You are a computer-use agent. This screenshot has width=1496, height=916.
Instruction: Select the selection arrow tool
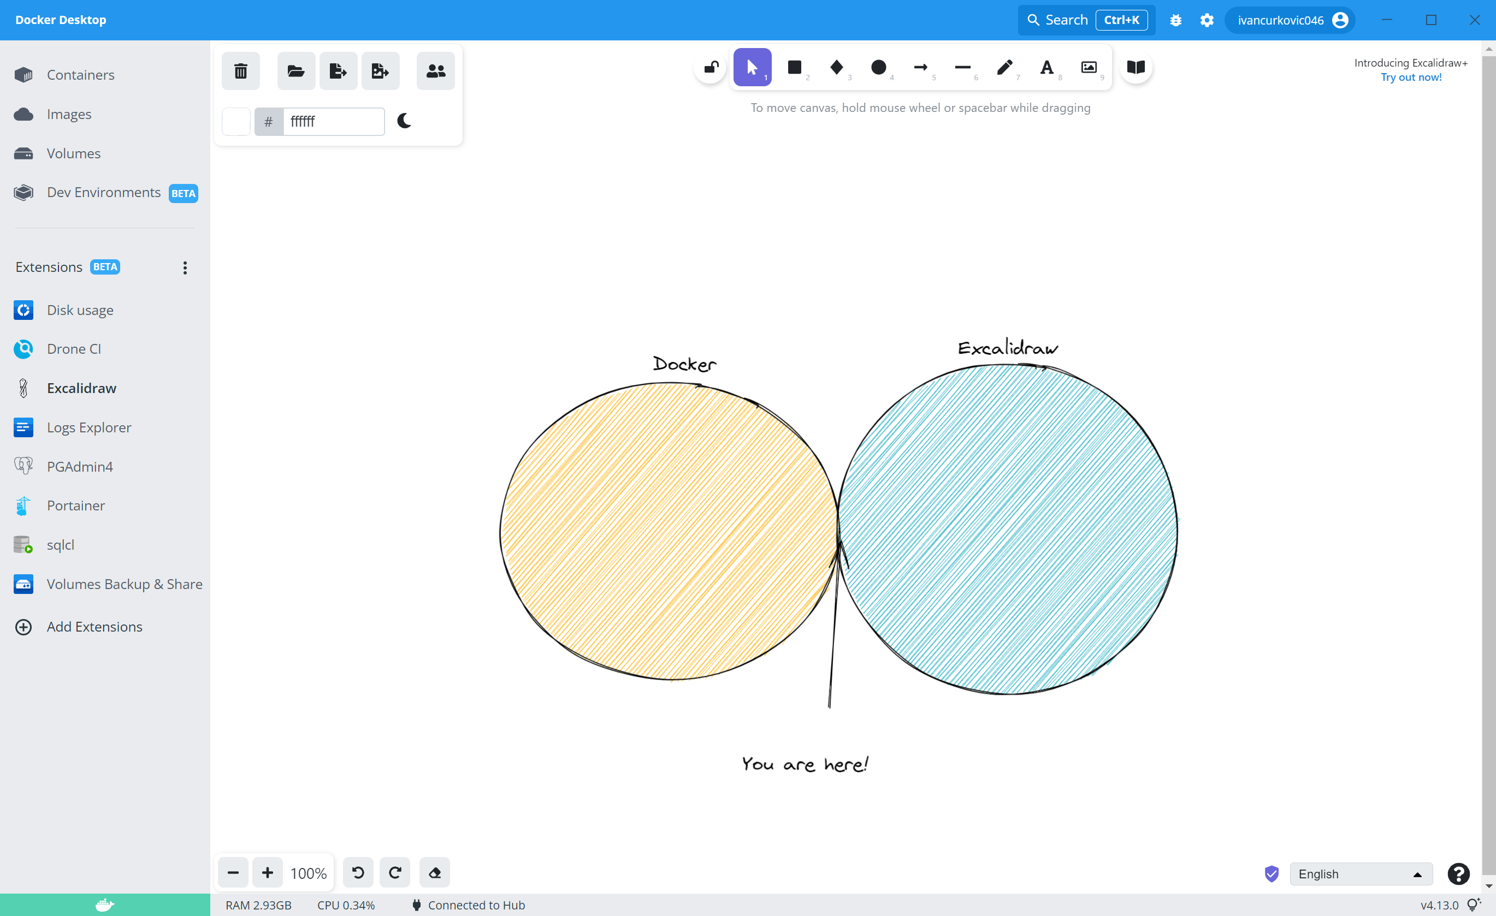[752, 67]
